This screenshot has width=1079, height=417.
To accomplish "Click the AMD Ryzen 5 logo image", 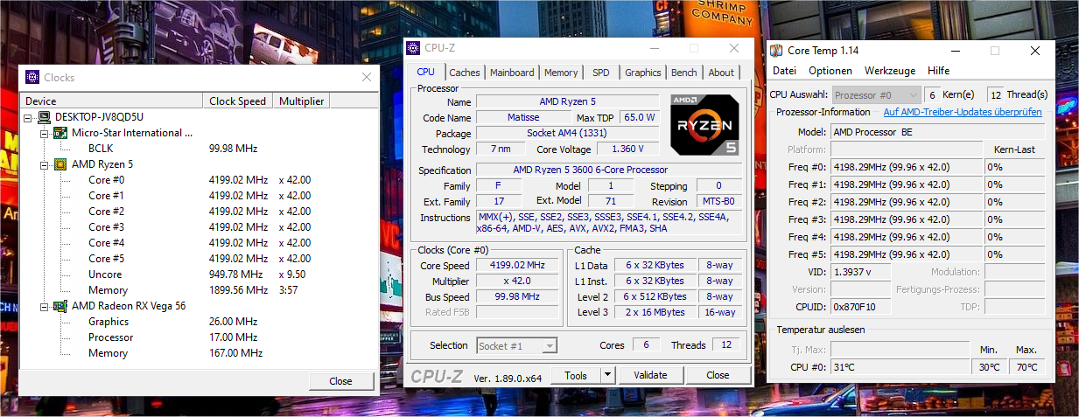I will [x=704, y=125].
